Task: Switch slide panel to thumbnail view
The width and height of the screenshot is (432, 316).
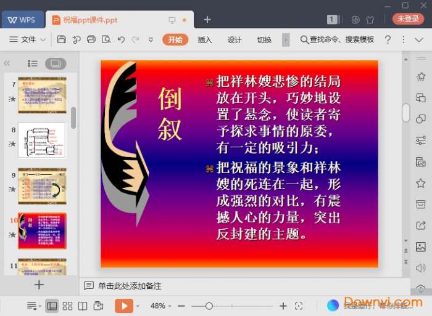Action: [56, 63]
